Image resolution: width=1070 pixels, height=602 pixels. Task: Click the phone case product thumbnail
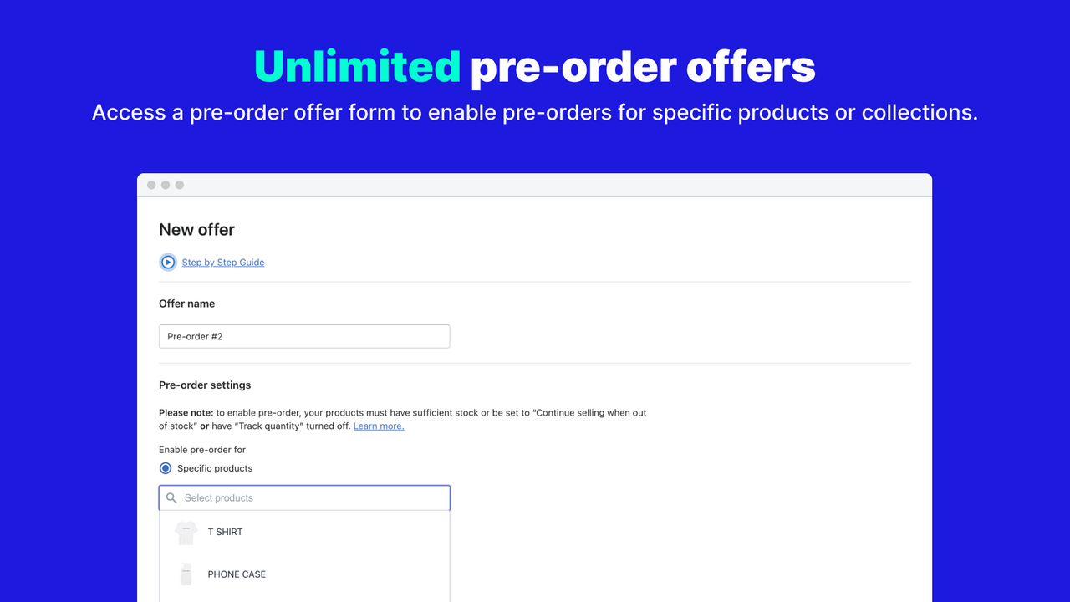(186, 574)
